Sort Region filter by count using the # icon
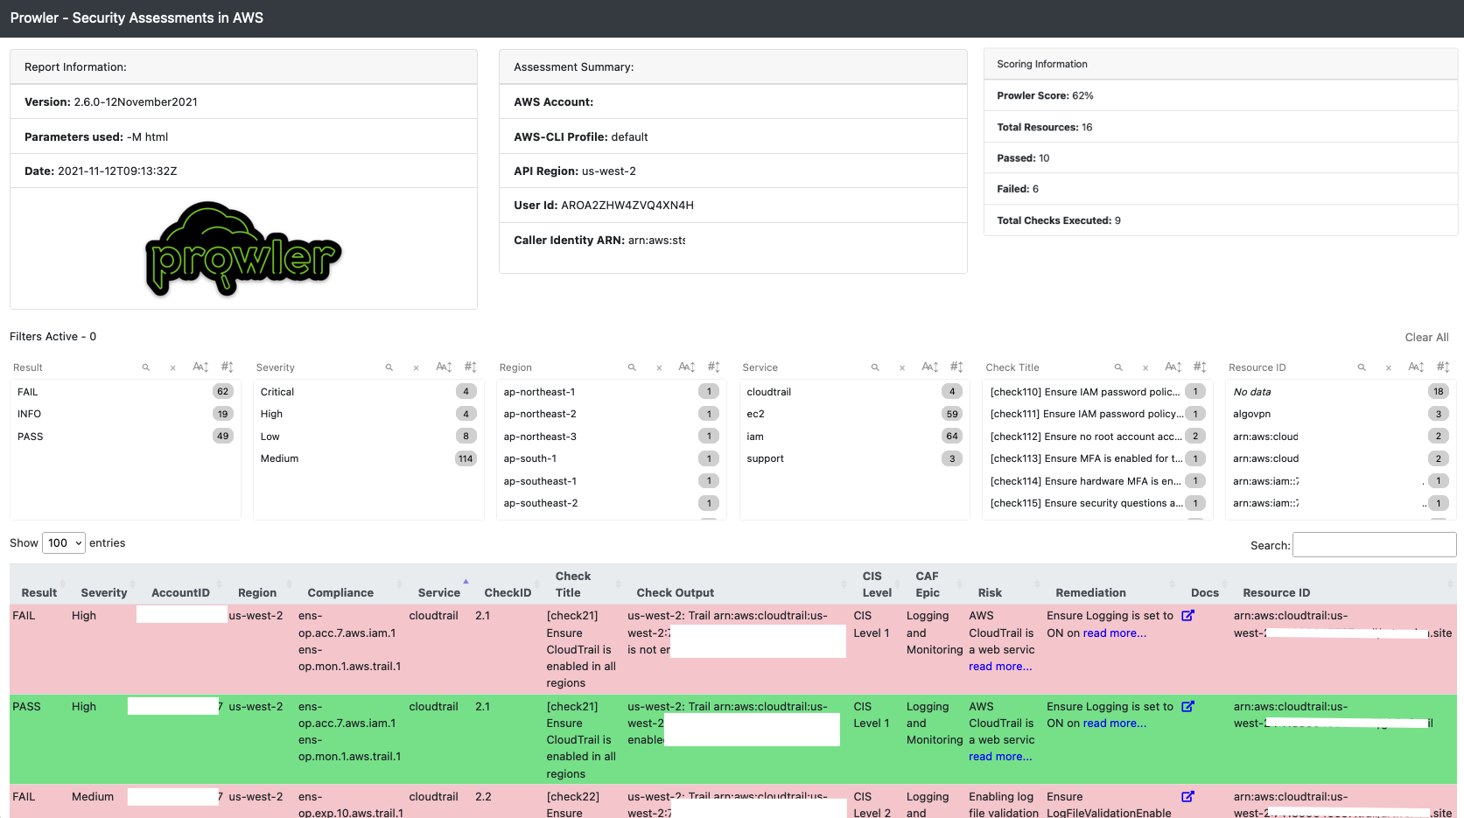 [x=713, y=367]
